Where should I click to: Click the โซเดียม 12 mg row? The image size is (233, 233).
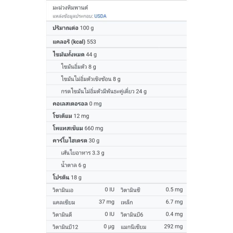coord(71,116)
